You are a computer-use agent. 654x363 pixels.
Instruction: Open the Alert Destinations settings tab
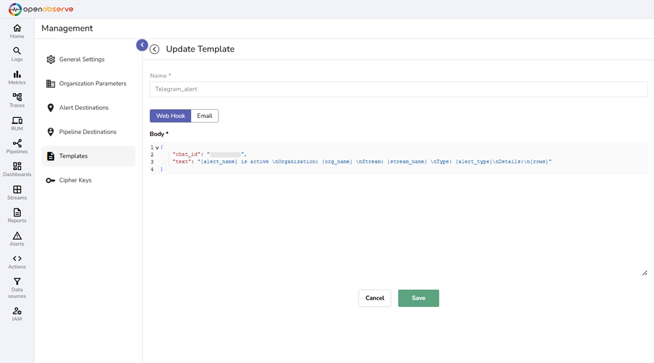click(x=84, y=108)
